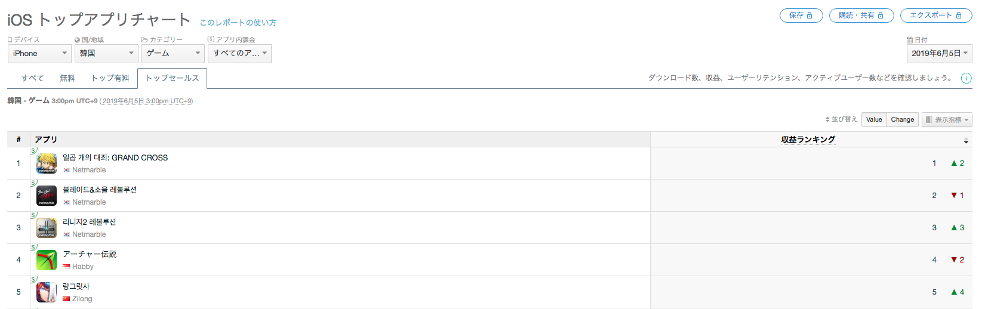Open the Blade & Soul Revolution app icon
Viewport: 985px width, 309px height.
tap(47, 196)
